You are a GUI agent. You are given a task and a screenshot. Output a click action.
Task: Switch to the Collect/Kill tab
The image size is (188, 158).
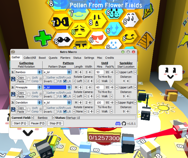(x=30, y=58)
